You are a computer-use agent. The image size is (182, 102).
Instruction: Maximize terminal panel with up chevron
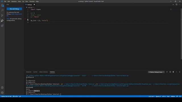coord(176,72)
